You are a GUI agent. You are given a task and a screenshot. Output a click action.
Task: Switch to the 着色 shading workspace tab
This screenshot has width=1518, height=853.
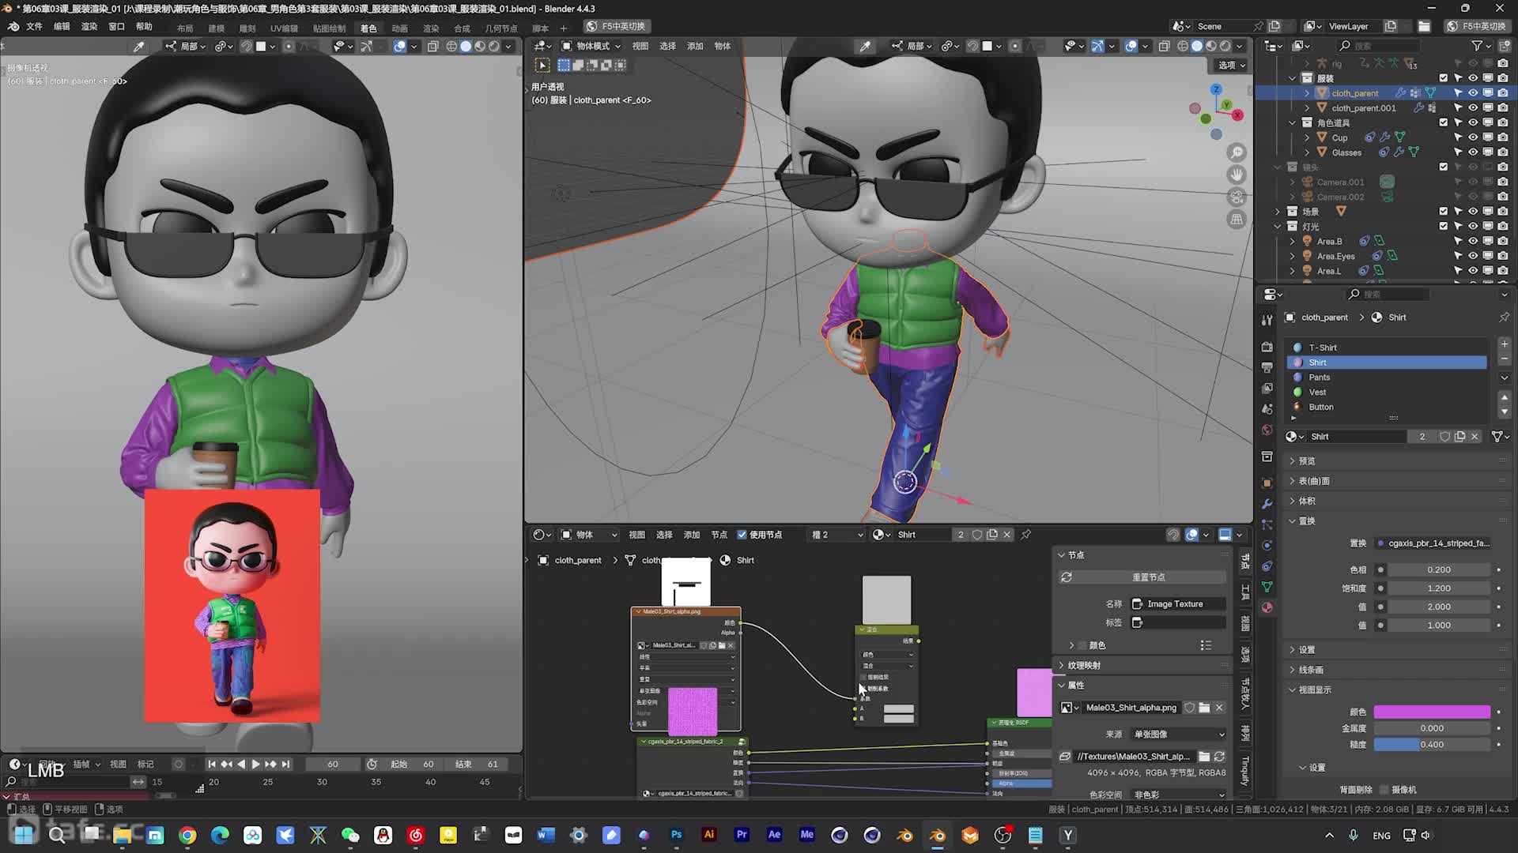pos(368,28)
